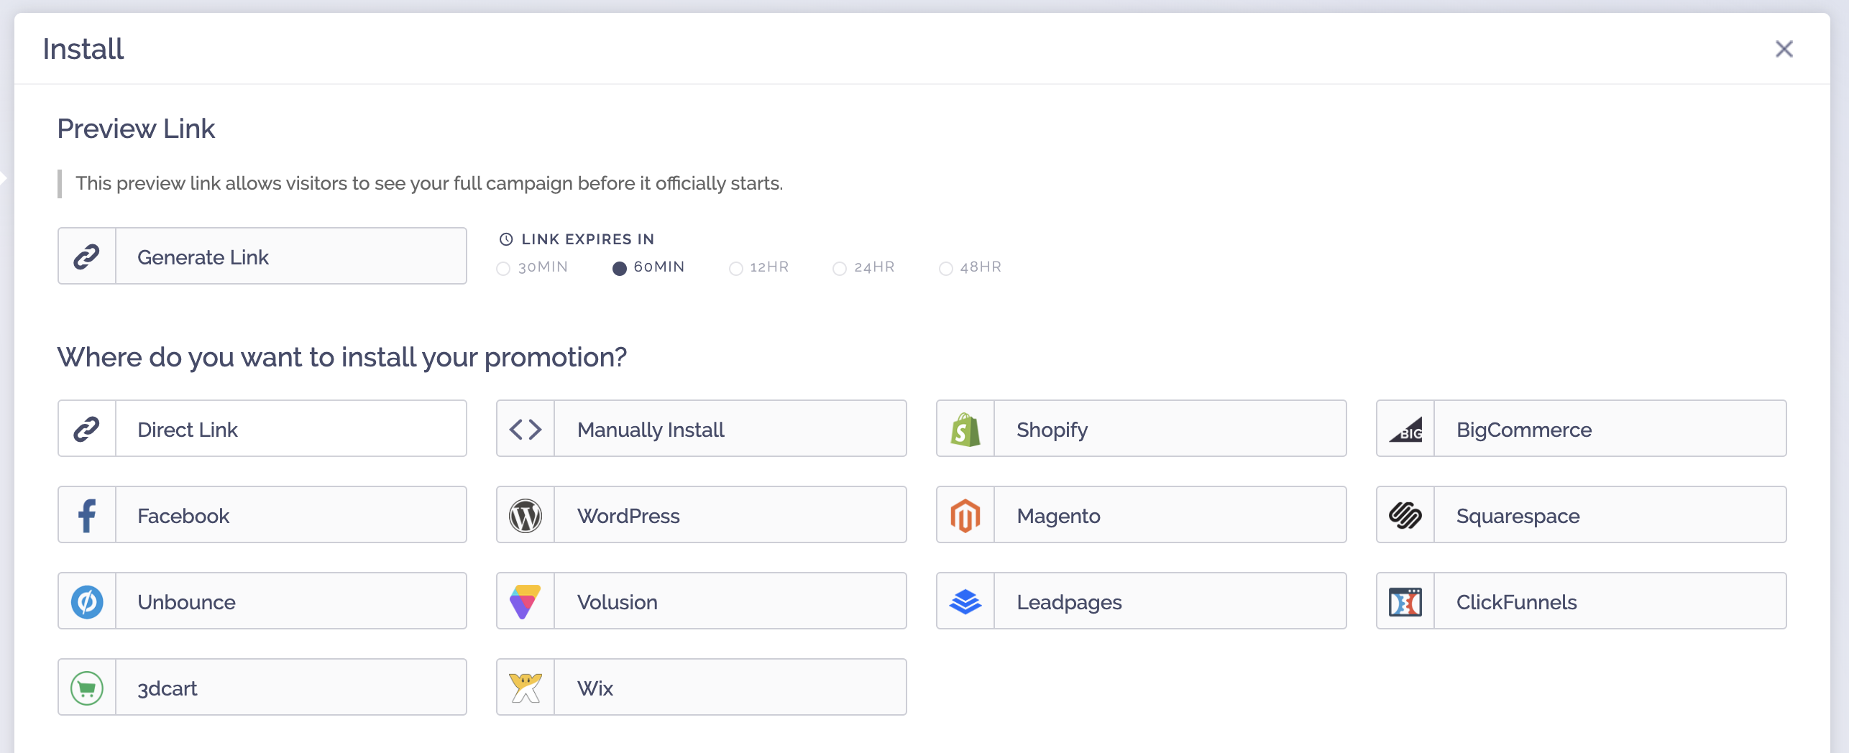This screenshot has height=753, width=1849.
Task: Click the Leadpages stacked layers icon
Action: 965,601
